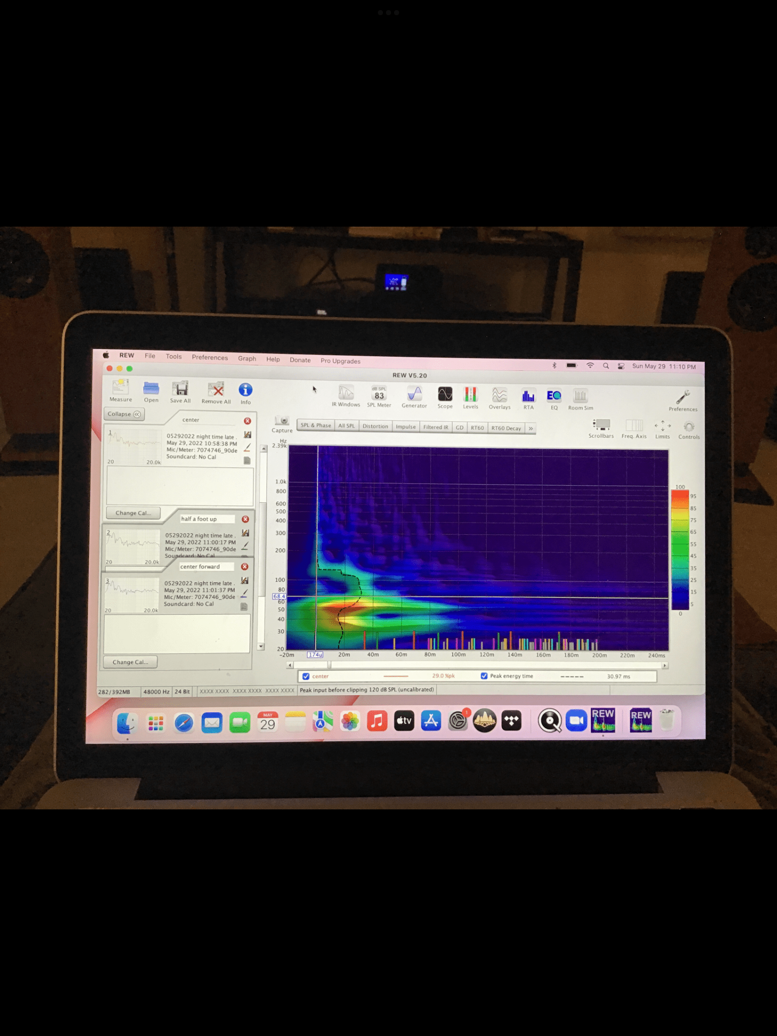Open notes icon for 'center' measurement
This screenshot has height=1036, width=777.
click(247, 460)
